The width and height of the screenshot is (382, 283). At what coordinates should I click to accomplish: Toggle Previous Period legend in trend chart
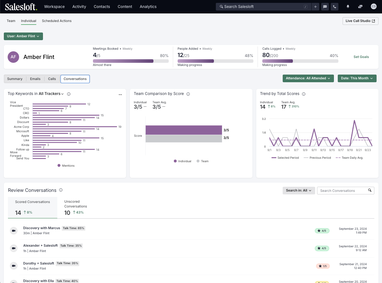(317, 158)
